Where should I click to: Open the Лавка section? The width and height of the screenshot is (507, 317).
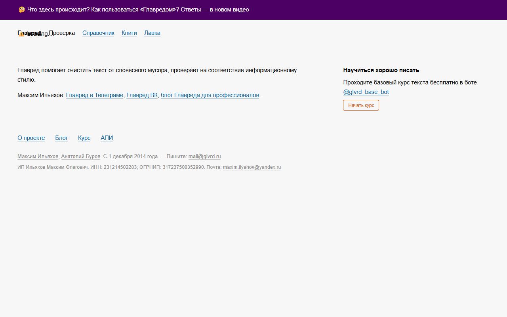point(152,33)
